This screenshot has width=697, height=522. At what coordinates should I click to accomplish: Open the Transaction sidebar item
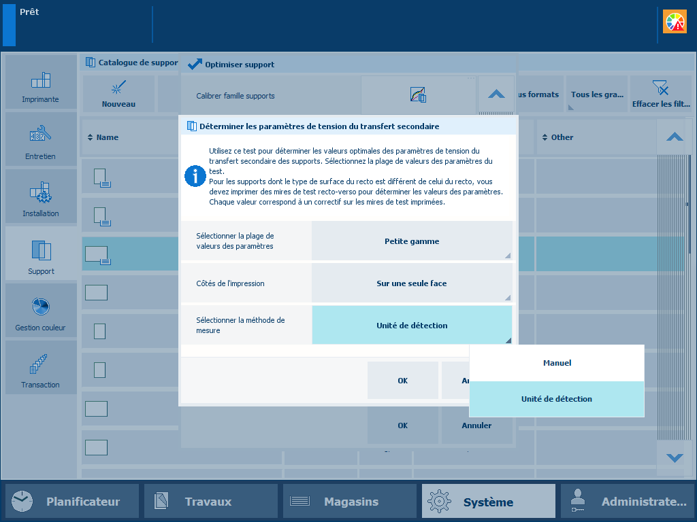[41, 368]
